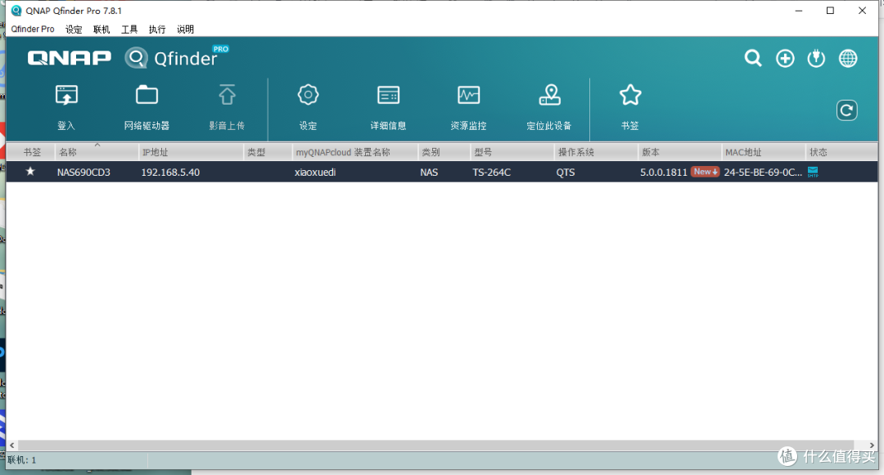
Task: Close the Qfinder Pro window
Action: point(862,11)
